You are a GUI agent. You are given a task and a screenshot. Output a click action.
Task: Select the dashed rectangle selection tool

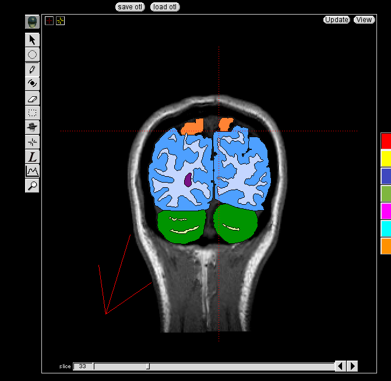pos(32,113)
